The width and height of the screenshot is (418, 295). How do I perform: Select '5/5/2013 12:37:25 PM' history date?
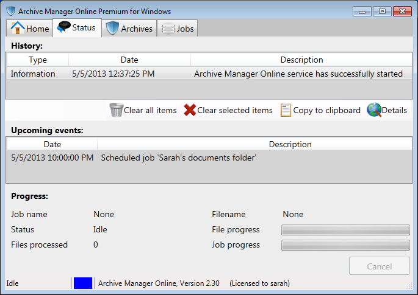pos(114,74)
